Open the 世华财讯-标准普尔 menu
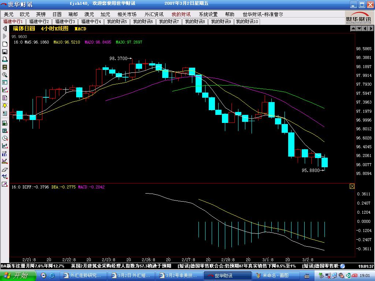Screen dimensions: 375x281 (x=263, y=14)
